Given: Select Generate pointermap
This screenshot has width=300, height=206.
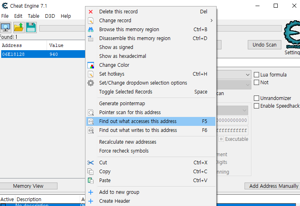Looking at the screenshot, I should tap(151, 104).
